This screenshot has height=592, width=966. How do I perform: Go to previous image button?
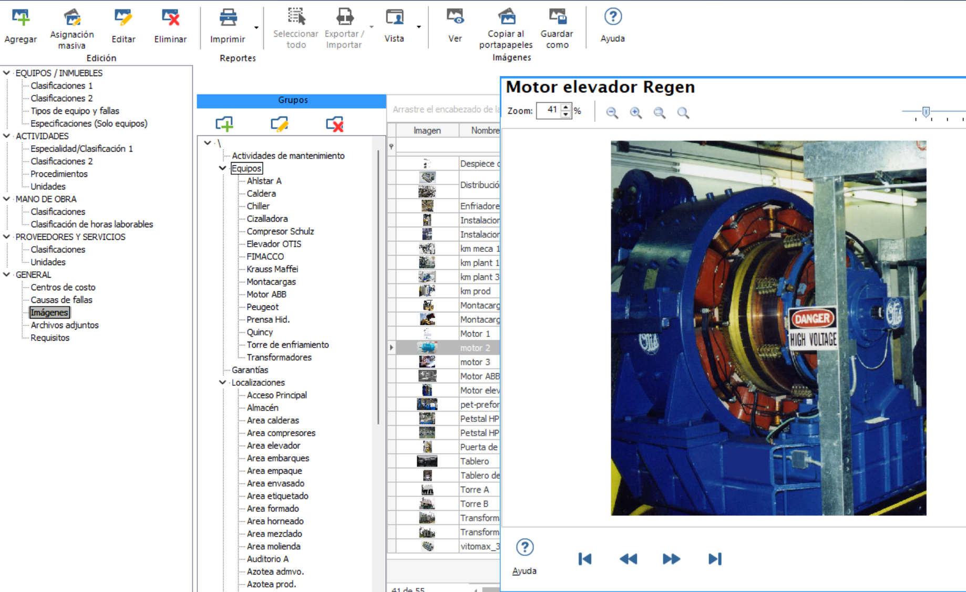pyautogui.click(x=628, y=559)
